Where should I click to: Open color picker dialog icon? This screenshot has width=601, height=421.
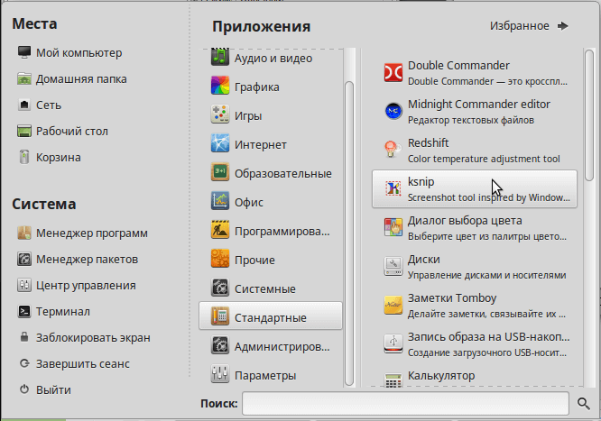(393, 227)
